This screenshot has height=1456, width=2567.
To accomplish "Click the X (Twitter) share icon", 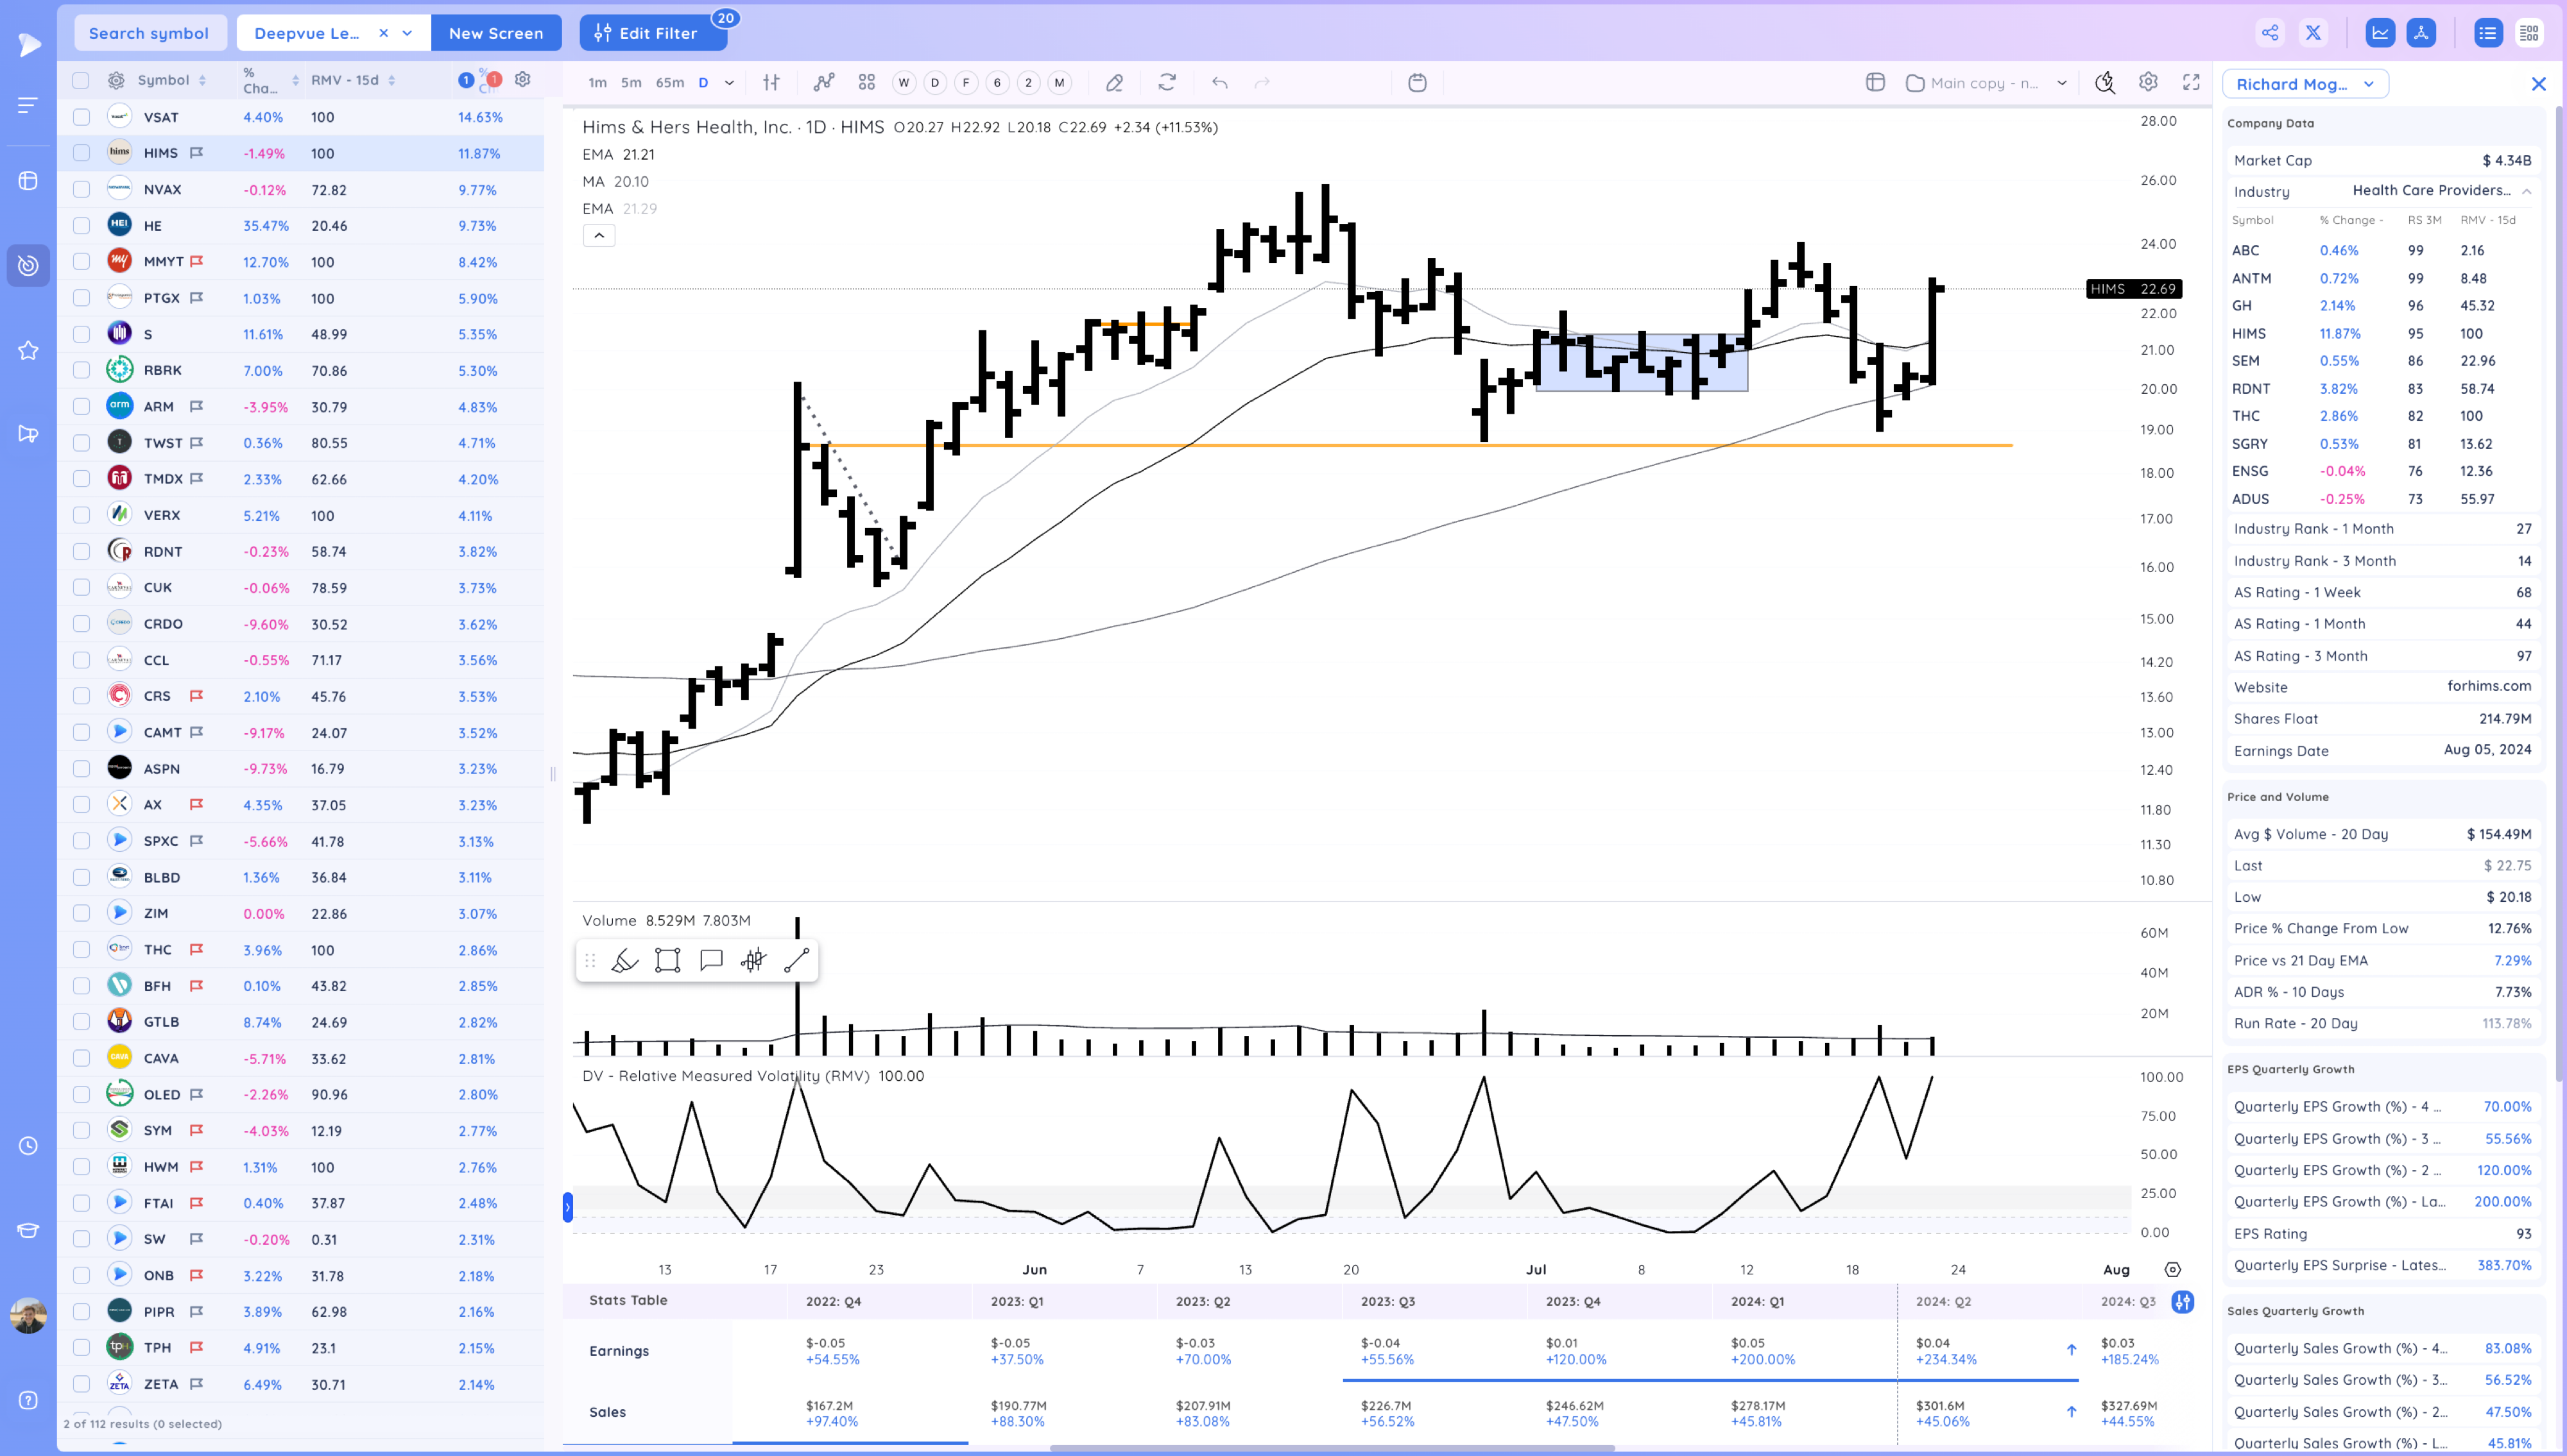I will coord(2313,33).
